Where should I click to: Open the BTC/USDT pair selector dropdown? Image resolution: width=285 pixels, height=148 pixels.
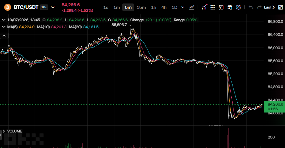53,7
